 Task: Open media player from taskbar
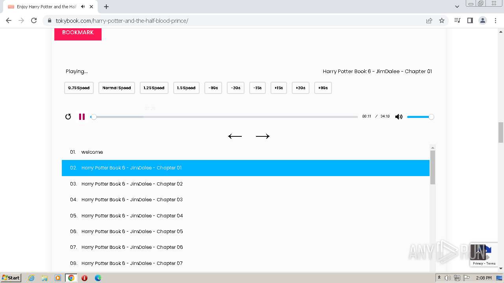click(x=58, y=278)
